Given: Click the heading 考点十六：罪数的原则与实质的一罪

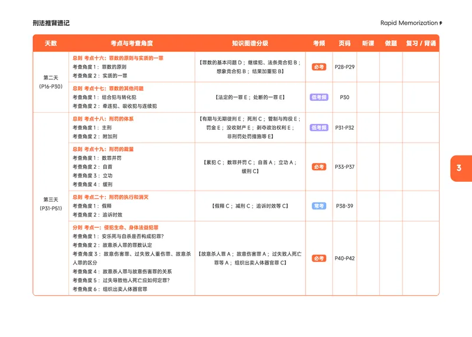Looking at the screenshot, I should pos(118,58).
